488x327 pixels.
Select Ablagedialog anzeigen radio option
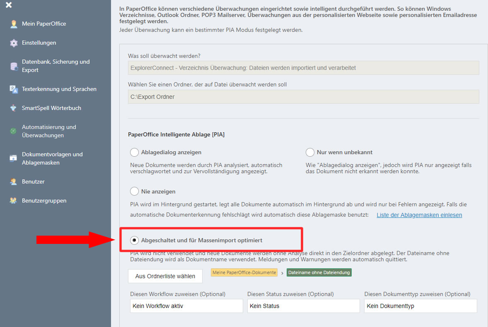coord(135,153)
